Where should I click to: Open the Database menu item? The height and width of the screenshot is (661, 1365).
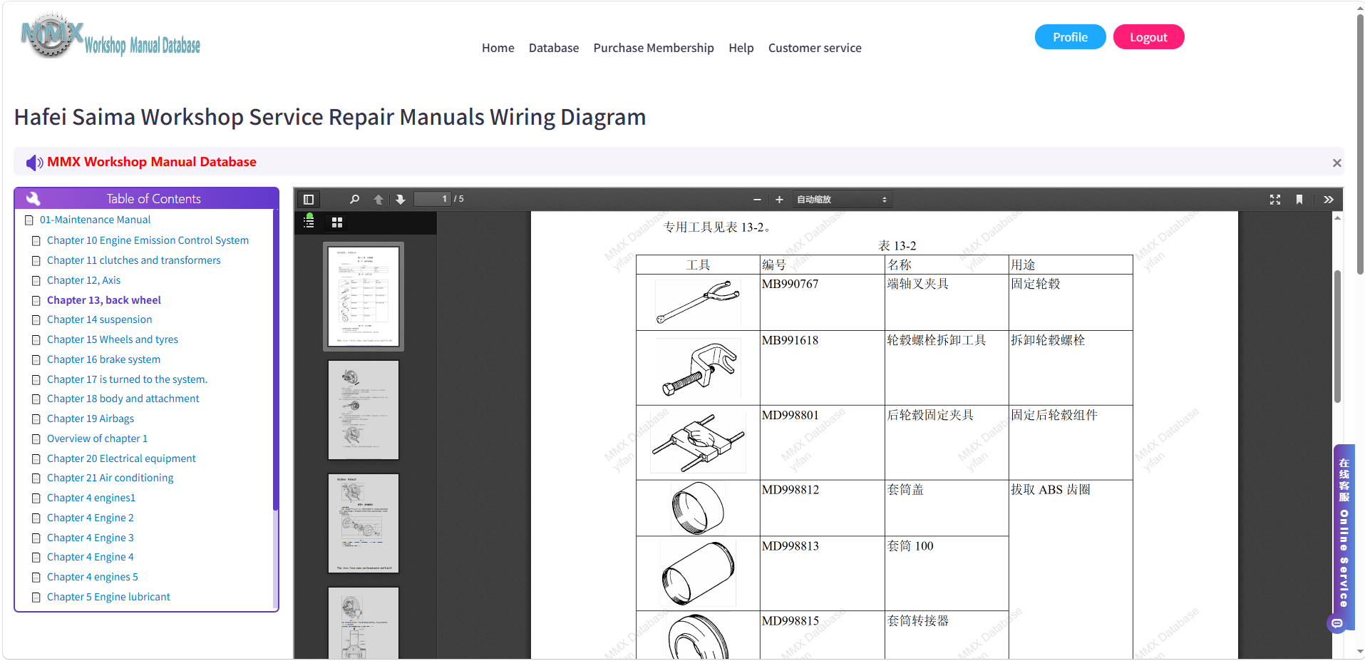click(554, 48)
